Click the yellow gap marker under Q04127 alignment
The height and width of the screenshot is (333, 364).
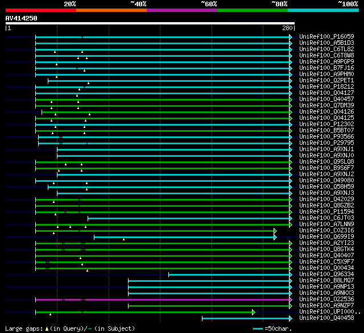77,95
